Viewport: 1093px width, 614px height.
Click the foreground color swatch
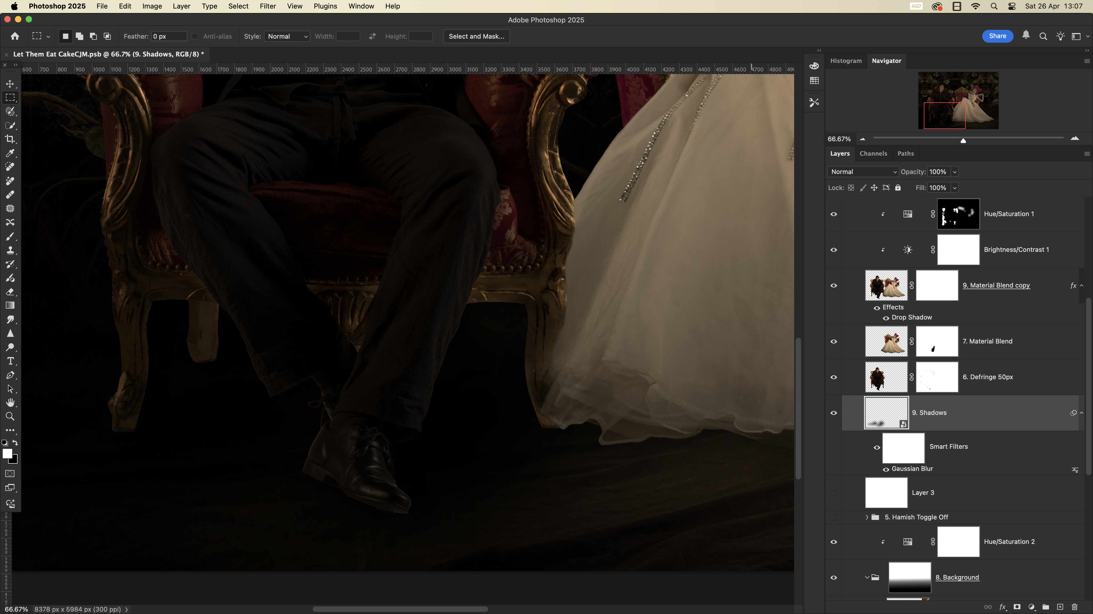click(7, 453)
